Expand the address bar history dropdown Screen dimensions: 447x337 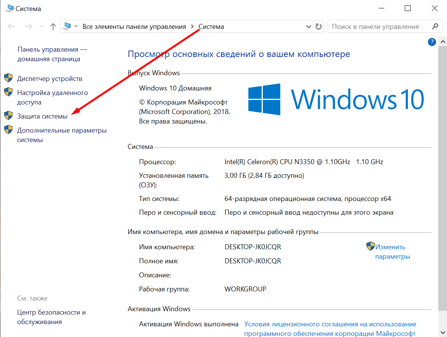point(308,27)
